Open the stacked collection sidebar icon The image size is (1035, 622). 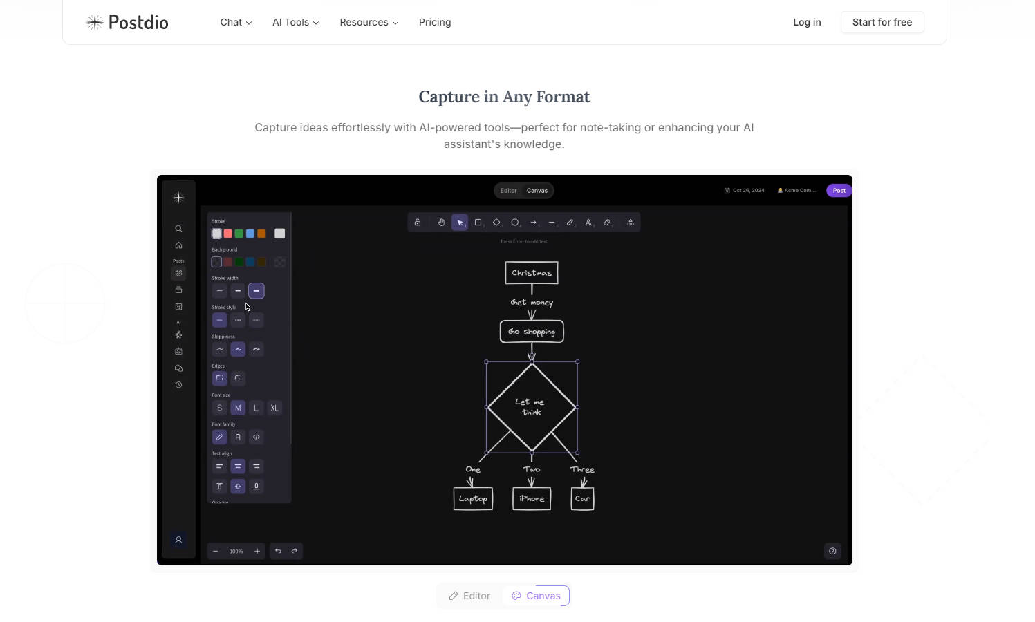pyautogui.click(x=178, y=290)
